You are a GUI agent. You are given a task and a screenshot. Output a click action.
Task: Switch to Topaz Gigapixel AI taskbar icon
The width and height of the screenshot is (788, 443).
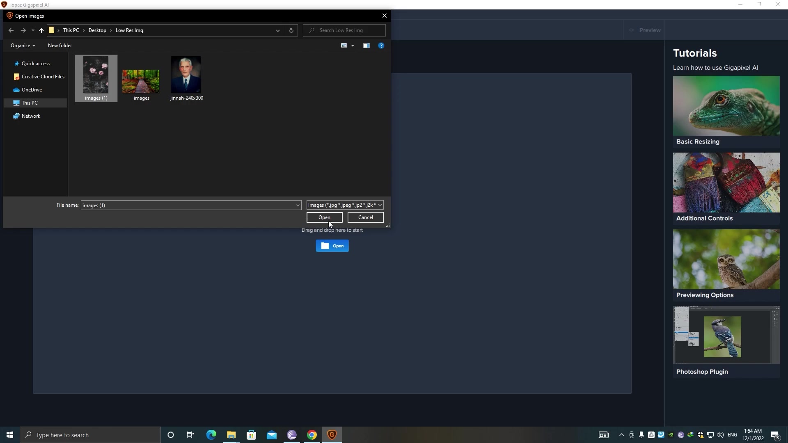(x=332, y=435)
